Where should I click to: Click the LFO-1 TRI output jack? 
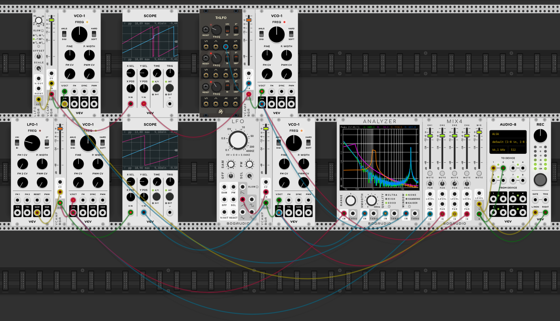pyautogui.click(x=27, y=212)
